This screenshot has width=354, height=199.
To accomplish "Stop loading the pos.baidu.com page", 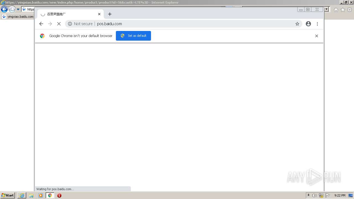I will coord(59,24).
